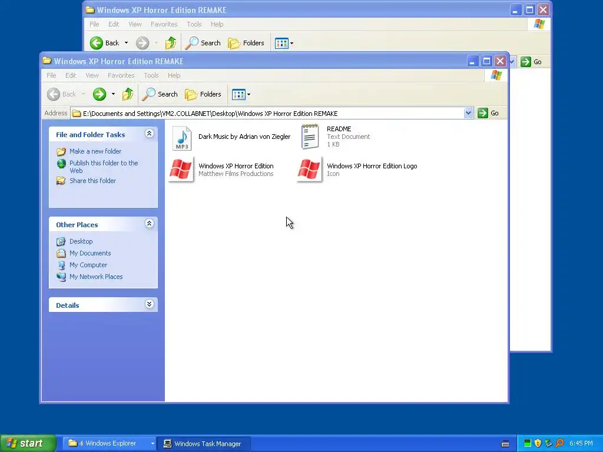
Task: Click the Make a new folder icon
Action: point(61,151)
